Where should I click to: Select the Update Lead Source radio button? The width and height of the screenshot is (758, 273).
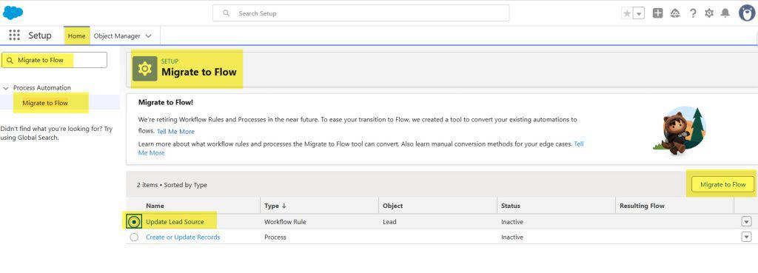click(135, 222)
